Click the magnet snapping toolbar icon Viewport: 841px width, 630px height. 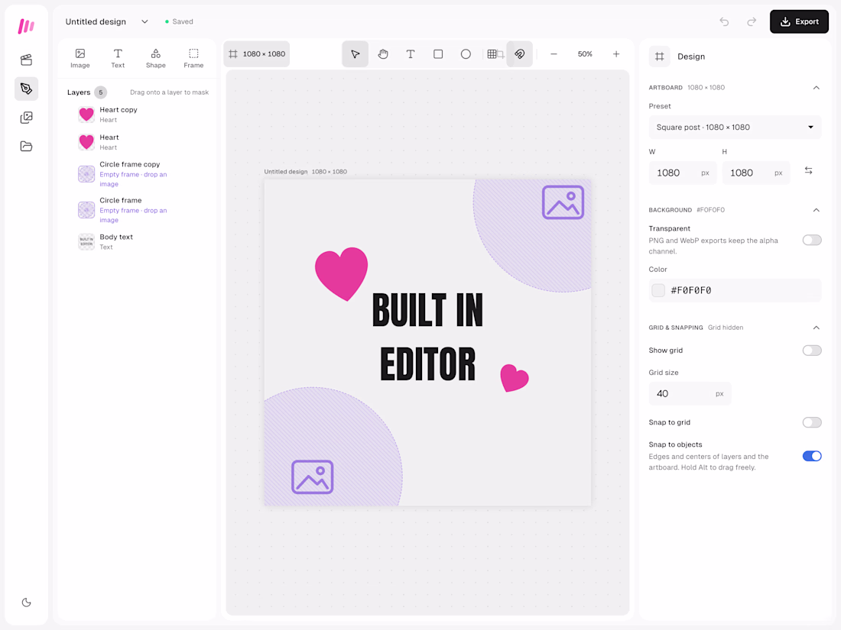click(x=520, y=54)
